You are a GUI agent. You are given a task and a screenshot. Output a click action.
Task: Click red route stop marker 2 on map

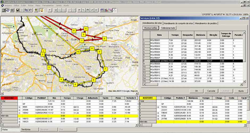coord(104,39)
